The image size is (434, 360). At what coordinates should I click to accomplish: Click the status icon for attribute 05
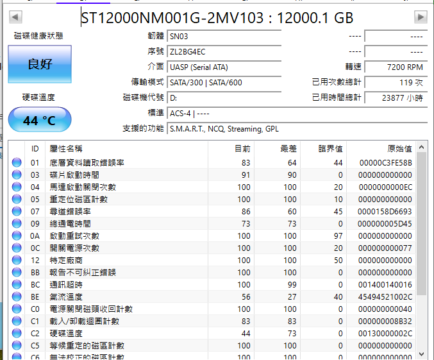click(x=17, y=199)
